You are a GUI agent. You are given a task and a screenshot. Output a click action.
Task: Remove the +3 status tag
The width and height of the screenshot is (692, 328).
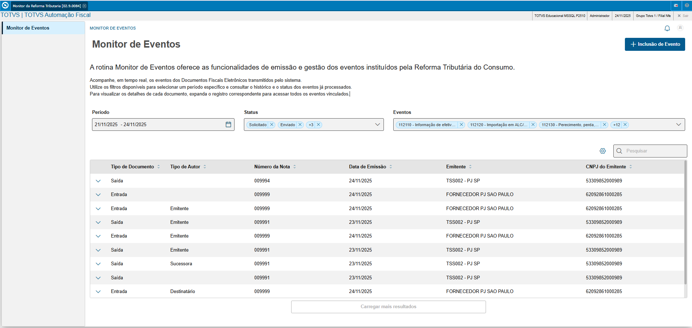coord(319,125)
